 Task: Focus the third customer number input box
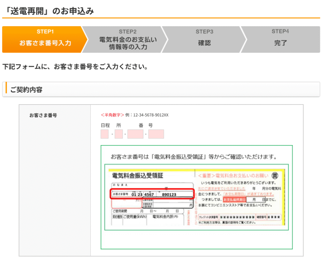tap(135, 134)
